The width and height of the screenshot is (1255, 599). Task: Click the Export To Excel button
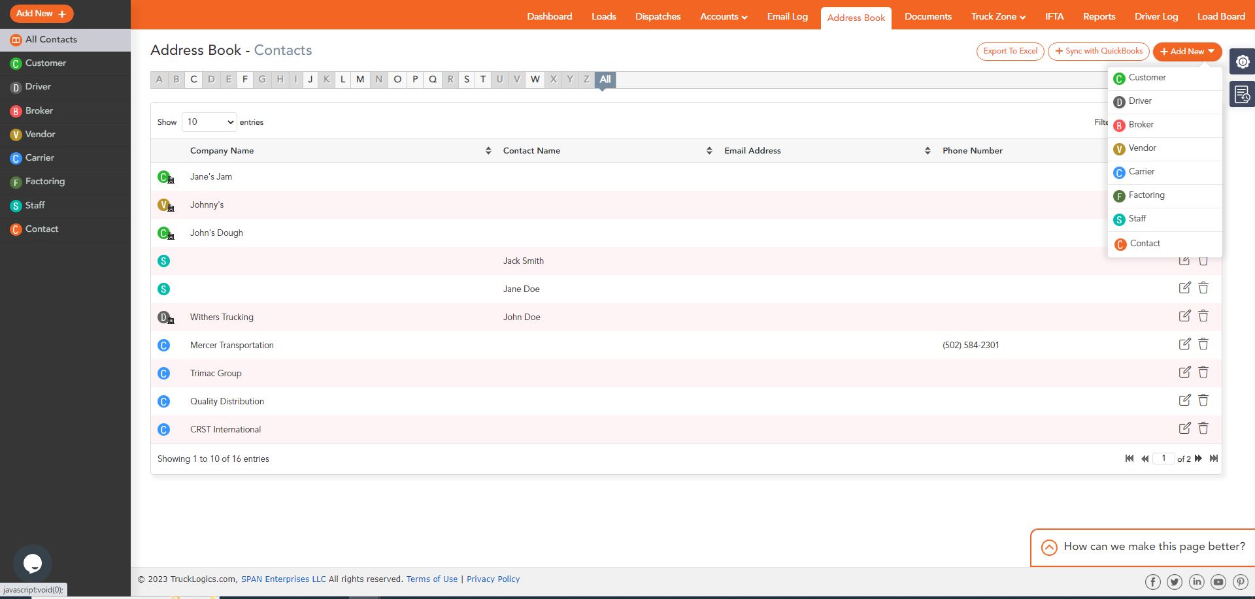[x=1009, y=51]
